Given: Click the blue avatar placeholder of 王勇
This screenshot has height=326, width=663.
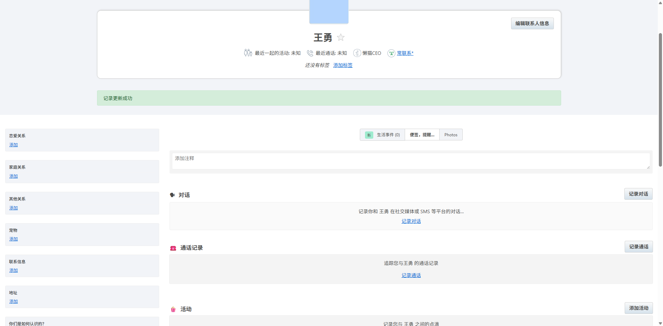Looking at the screenshot, I should tap(329, 12).
